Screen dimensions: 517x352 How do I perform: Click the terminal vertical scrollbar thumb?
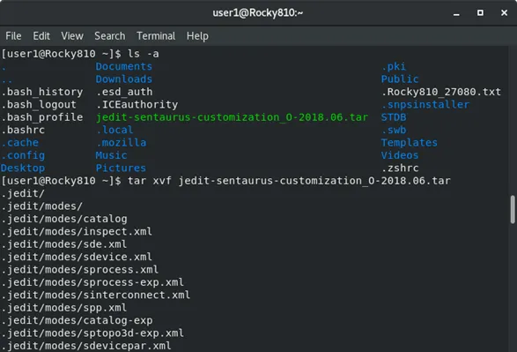(513, 209)
